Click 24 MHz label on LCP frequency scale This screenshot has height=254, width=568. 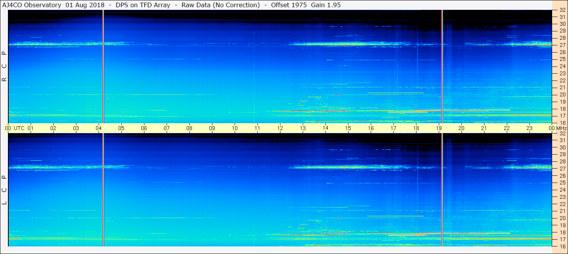point(562,190)
